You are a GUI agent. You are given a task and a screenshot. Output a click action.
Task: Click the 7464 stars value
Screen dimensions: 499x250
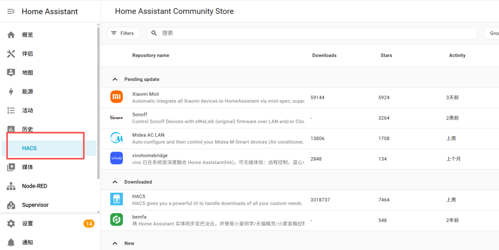pos(384,200)
